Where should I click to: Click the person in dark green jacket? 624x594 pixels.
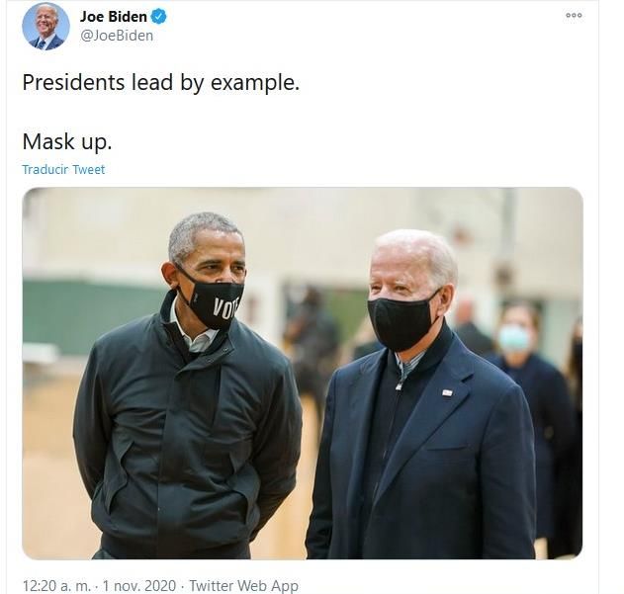pyautogui.click(x=187, y=387)
